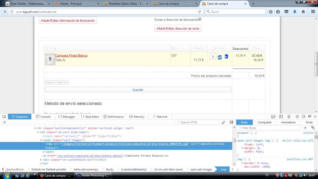The image size is (318, 179).
Task: Click 'Añadir/Editar información de facturación' button
Action: [x=68, y=20]
